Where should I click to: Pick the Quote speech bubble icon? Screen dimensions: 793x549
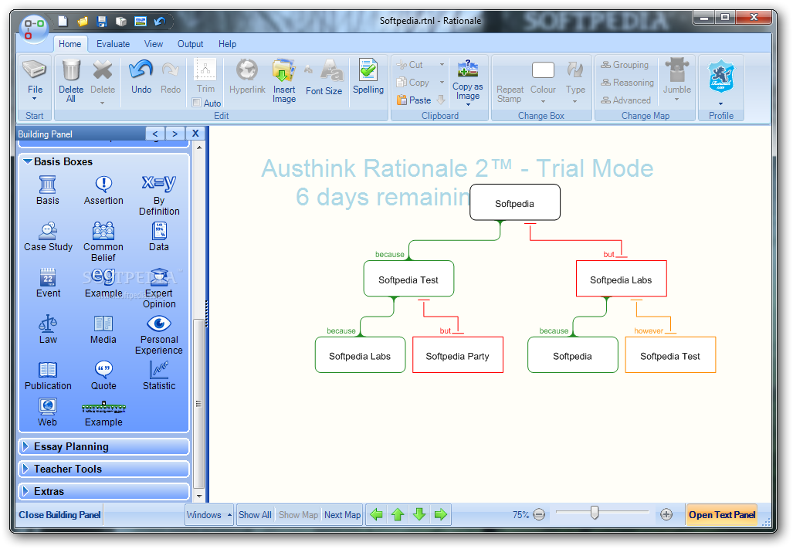tap(103, 370)
